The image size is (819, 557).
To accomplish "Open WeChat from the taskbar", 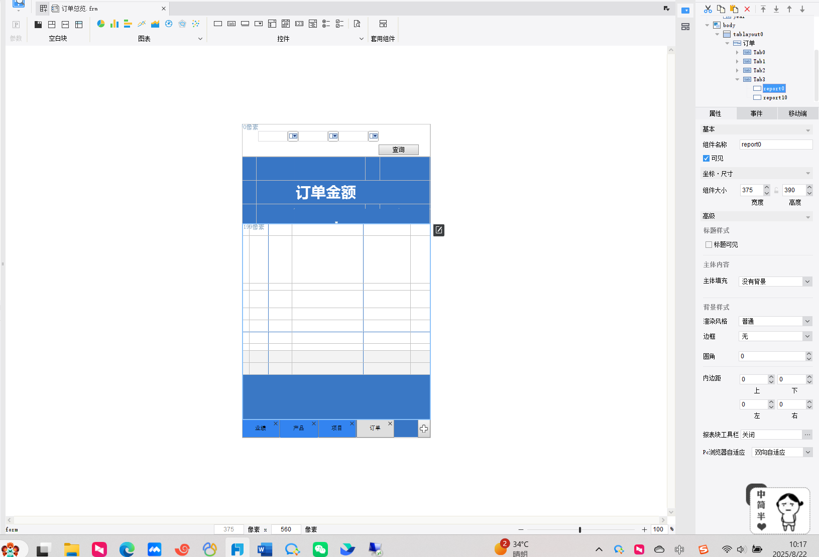I will point(320,549).
